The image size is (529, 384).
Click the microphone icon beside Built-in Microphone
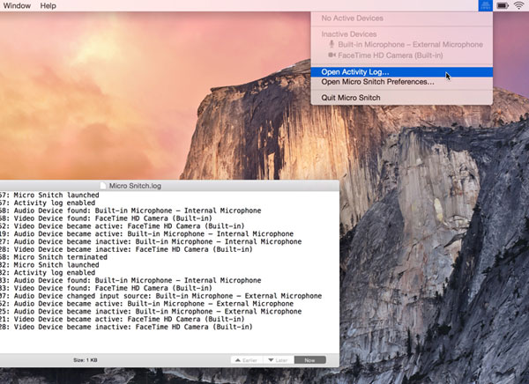tap(332, 44)
